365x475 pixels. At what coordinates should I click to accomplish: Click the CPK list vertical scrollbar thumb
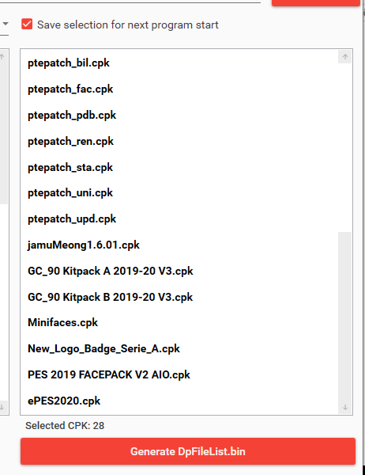pyautogui.click(x=344, y=316)
